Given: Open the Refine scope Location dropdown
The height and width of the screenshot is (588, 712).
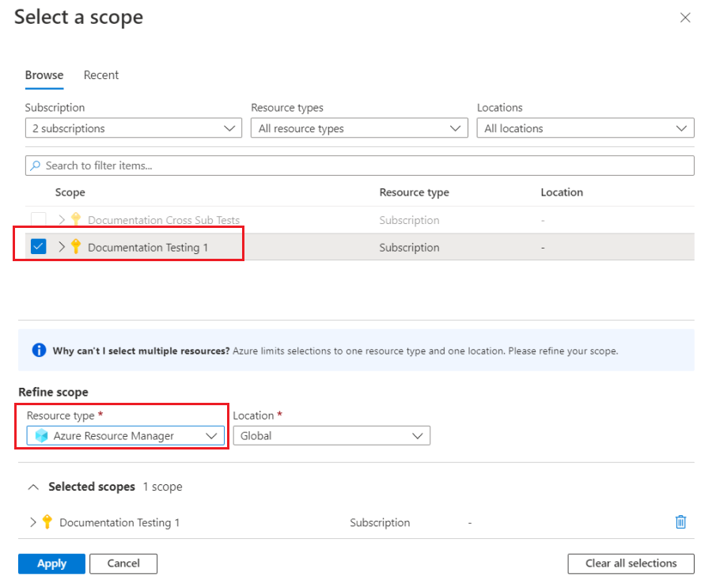Looking at the screenshot, I should click(x=331, y=435).
